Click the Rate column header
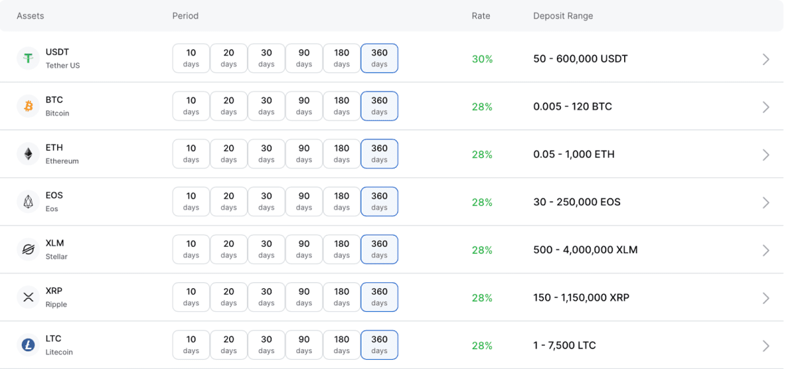The height and width of the screenshot is (369, 790). click(481, 16)
